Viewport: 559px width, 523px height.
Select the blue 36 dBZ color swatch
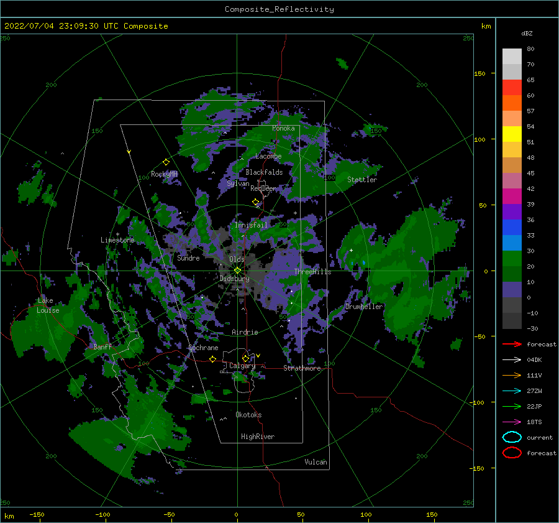click(512, 227)
